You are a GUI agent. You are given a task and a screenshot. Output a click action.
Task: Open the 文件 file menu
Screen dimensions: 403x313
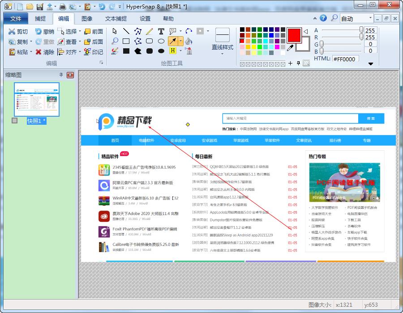point(16,18)
